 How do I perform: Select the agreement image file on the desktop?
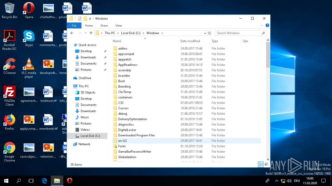click(x=29, y=94)
